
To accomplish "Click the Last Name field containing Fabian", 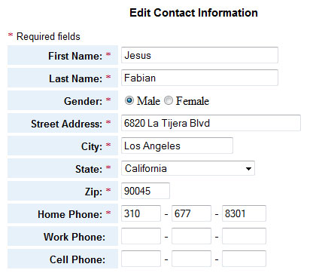I will [199, 78].
